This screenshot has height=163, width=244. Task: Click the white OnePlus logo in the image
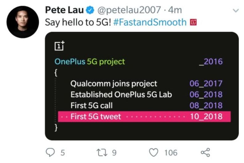click(59, 46)
